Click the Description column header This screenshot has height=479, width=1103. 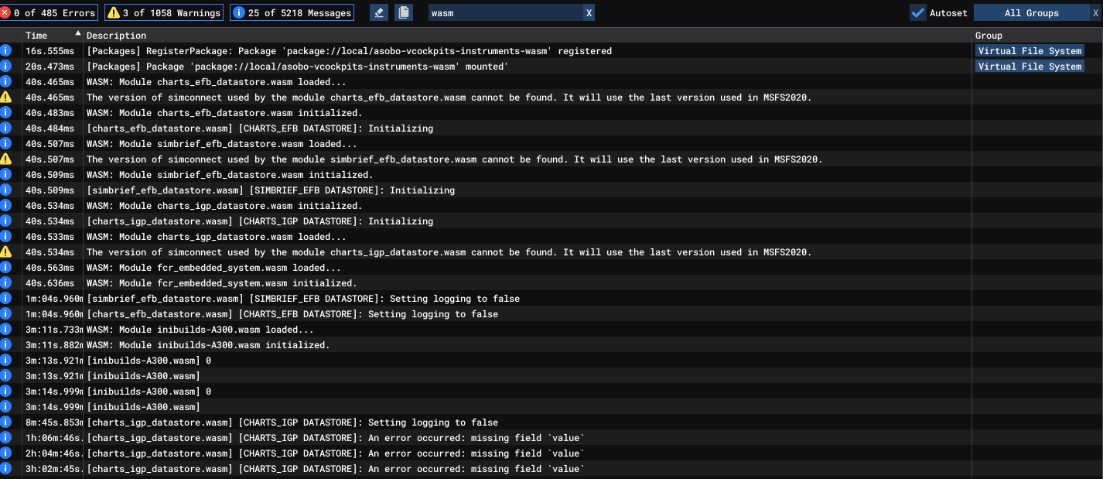pyautogui.click(x=116, y=35)
